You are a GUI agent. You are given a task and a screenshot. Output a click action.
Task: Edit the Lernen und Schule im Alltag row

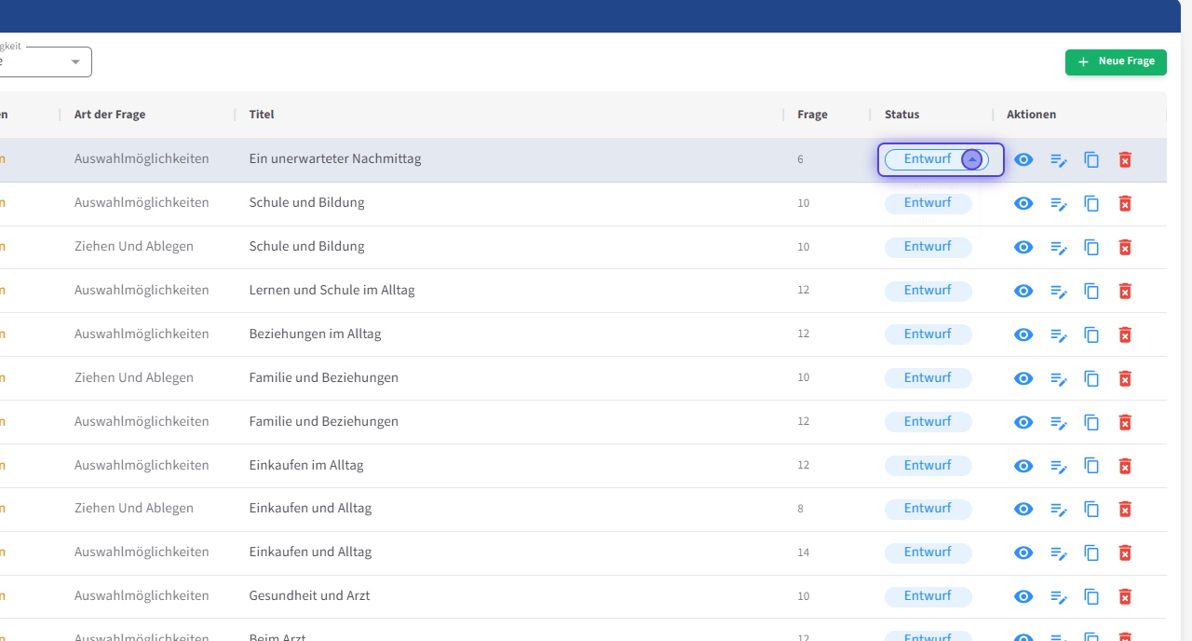pyautogui.click(x=1058, y=292)
